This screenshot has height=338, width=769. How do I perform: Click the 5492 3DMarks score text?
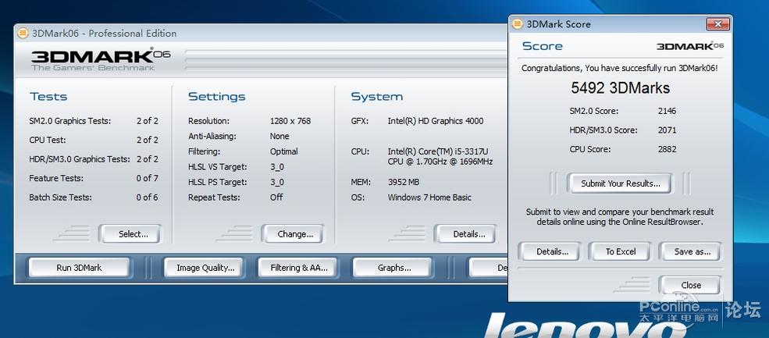(x=620, y=88)
